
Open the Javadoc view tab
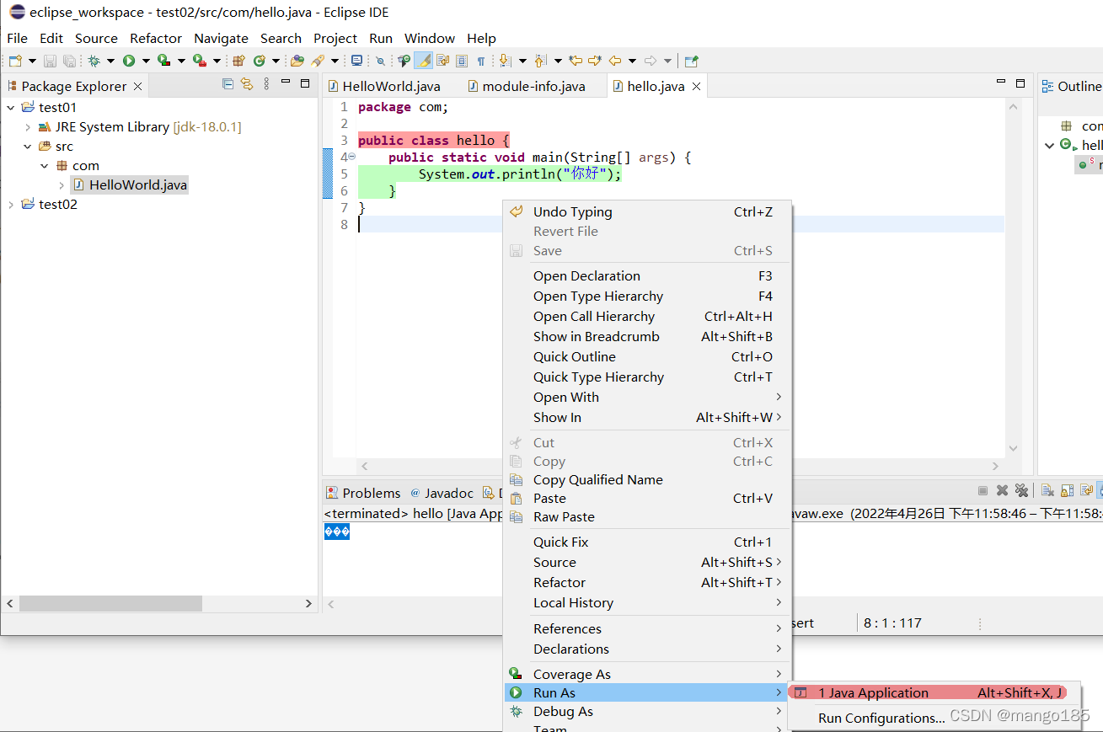[442, 493]
